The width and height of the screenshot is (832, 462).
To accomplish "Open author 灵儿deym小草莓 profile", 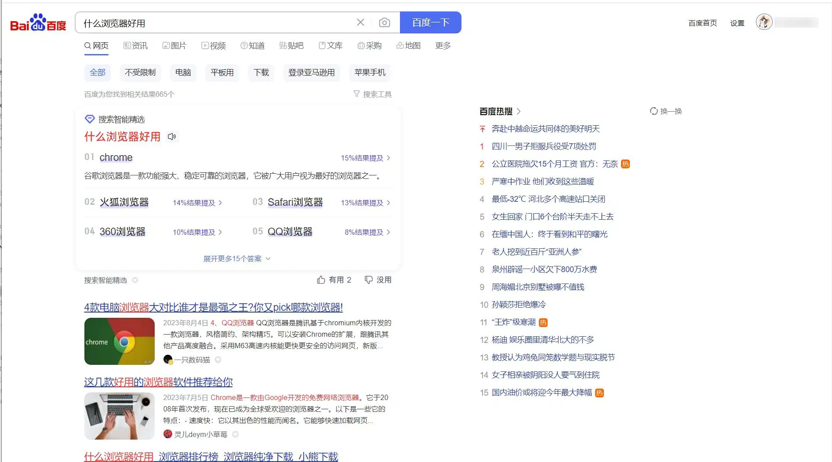I will 200,434.
